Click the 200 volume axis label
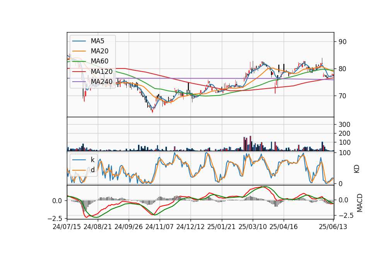This screenshot has width=371, height=267. [344, 133]
